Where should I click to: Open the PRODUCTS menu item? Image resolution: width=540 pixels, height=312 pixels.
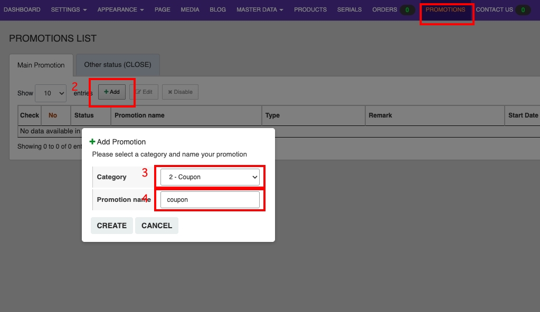[310, 9]
